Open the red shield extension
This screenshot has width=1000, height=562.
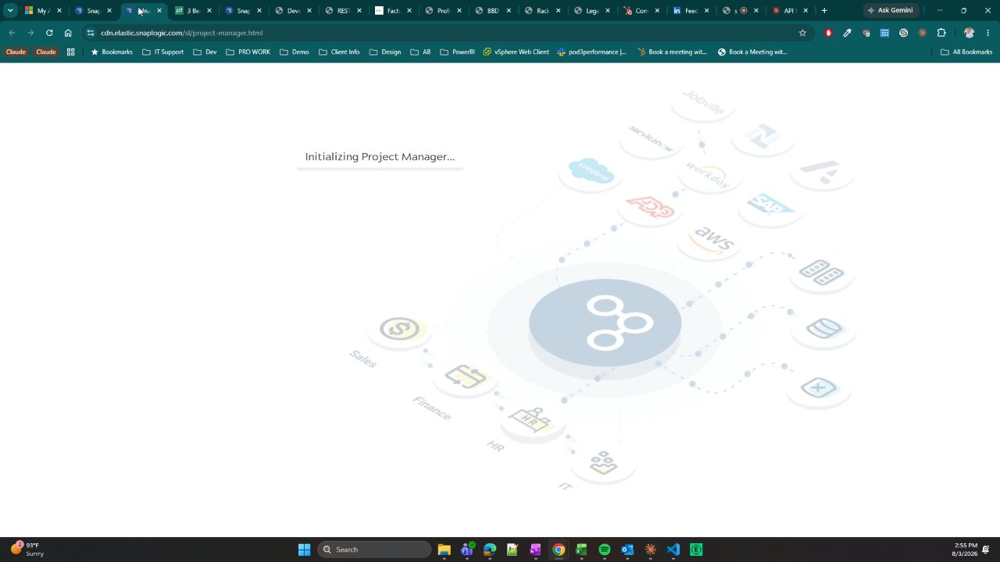(828, 33)
